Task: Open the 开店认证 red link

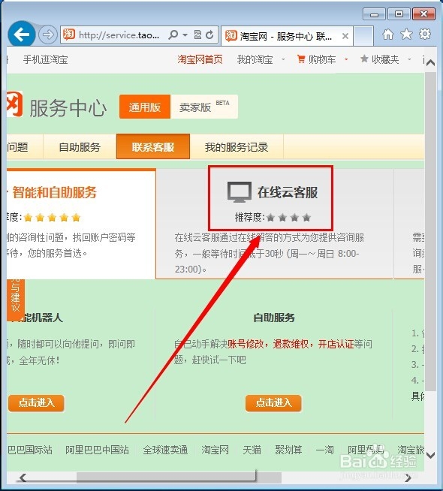Action: 336,344
